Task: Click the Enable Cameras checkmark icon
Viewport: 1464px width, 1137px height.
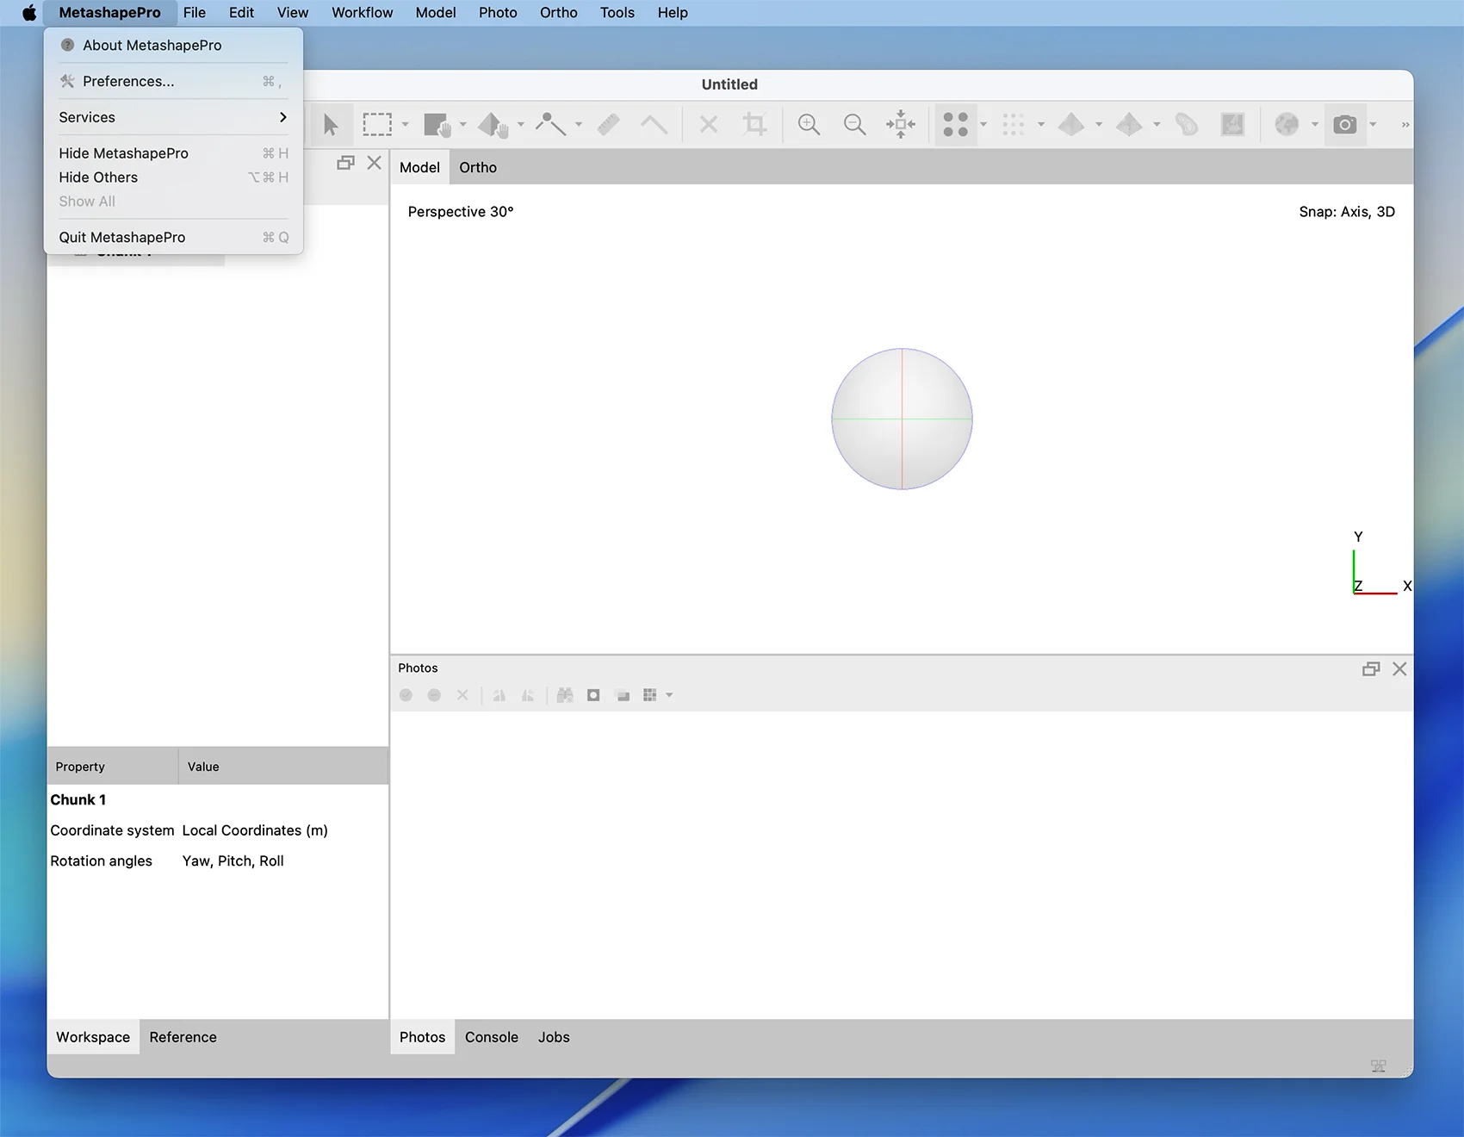Action: click(x=406, y=695)
